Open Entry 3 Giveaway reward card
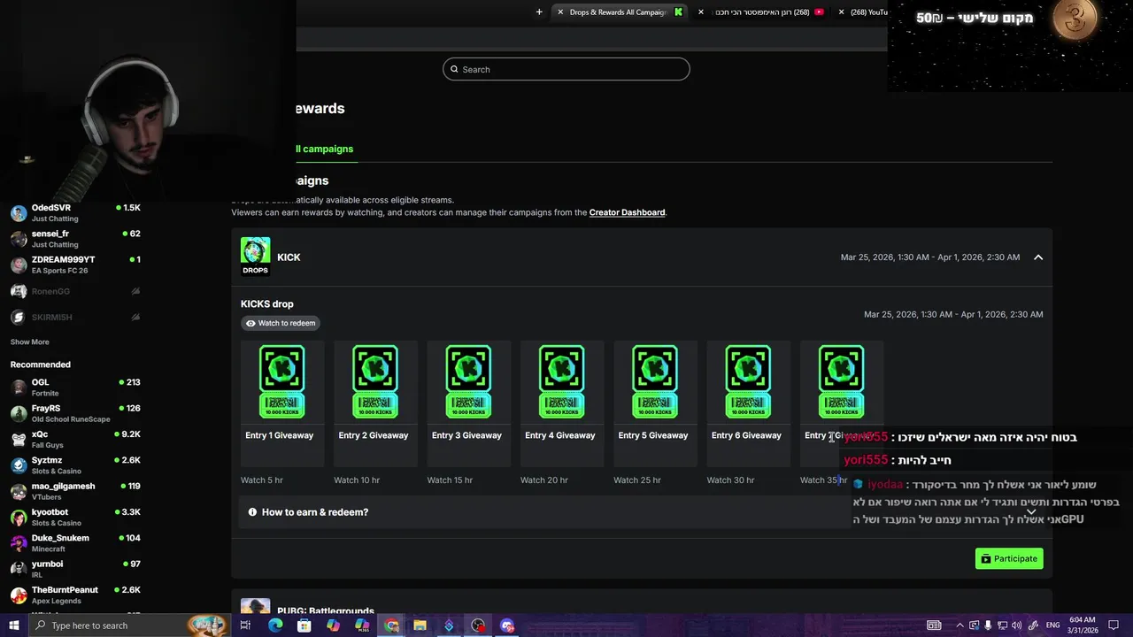 coord(468,403)
